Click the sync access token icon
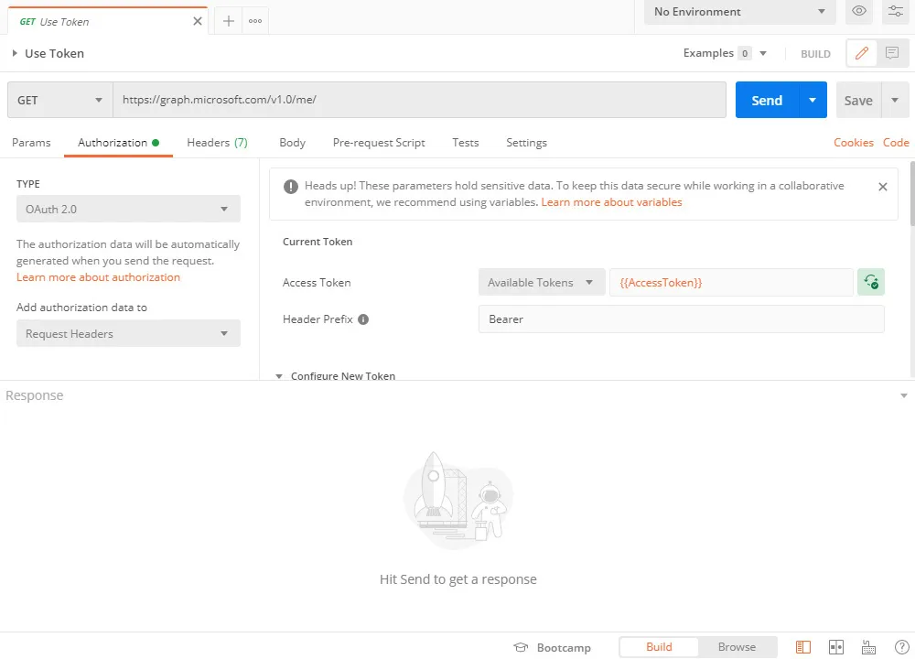Image resolution: width=915 pixels, height=659 pixels. [871, 283]
